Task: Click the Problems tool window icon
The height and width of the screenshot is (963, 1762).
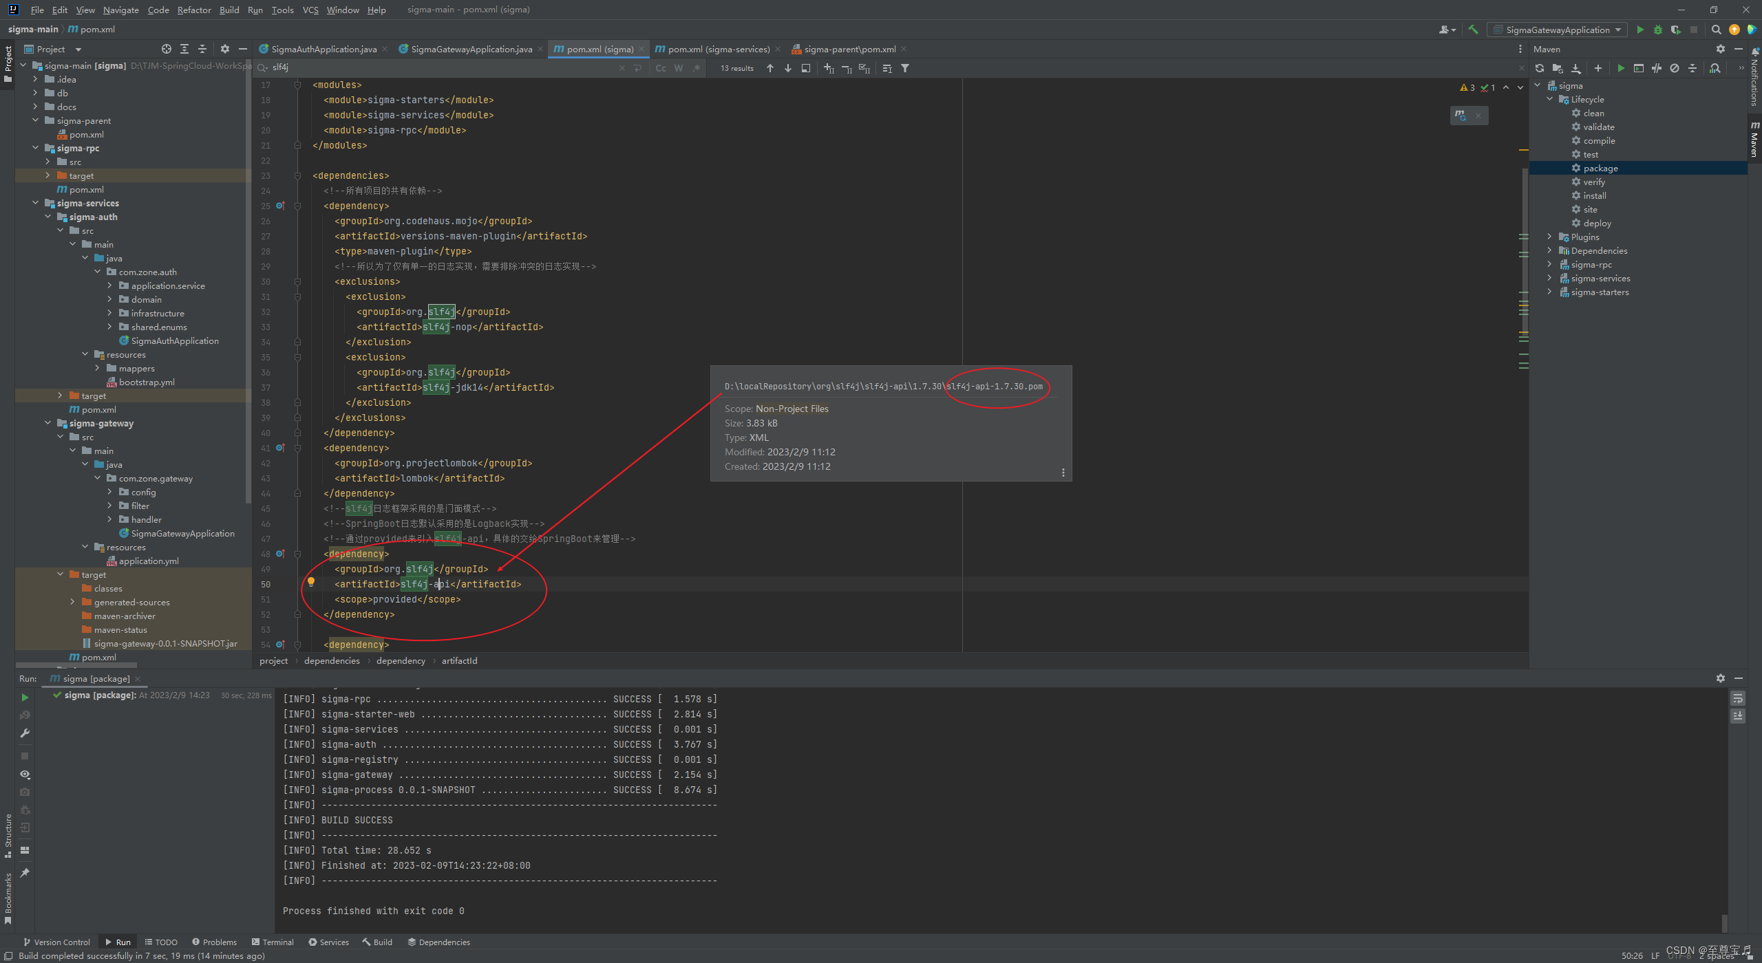Action: pos(215,942)
